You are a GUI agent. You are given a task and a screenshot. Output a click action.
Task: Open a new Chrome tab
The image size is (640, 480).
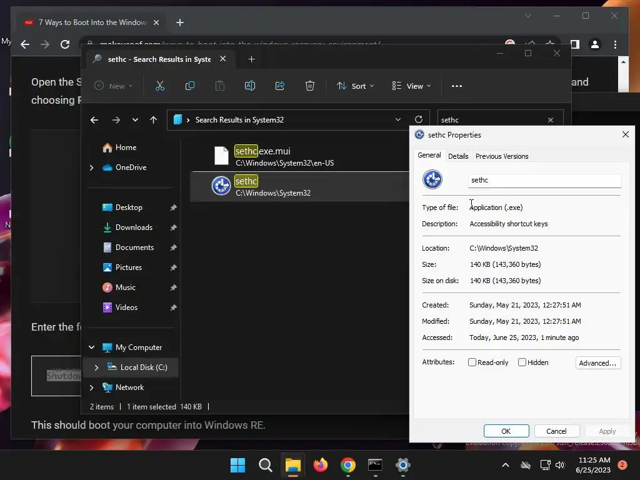point(180,22)
